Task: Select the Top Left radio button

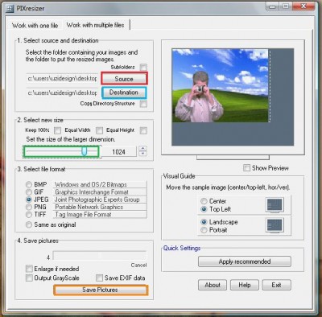Action: (204, 209)
